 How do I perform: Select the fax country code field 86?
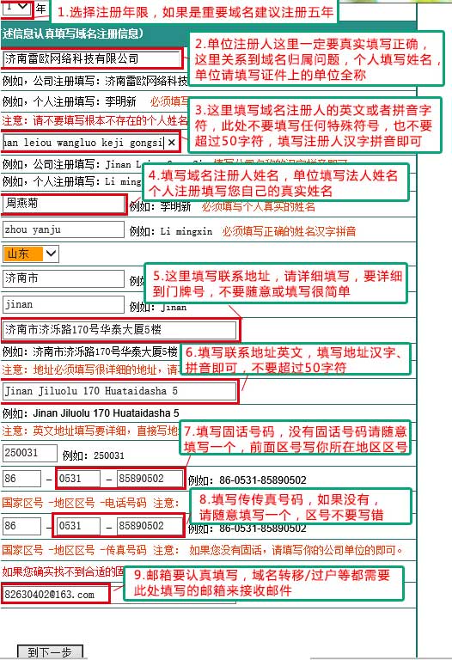21,526
